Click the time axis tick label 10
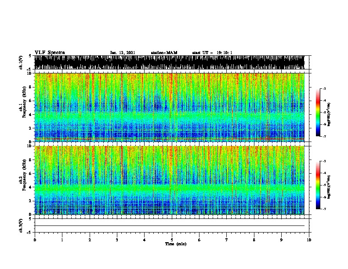The height and width of the screenshot is (269, 348). tap(309, 240)
